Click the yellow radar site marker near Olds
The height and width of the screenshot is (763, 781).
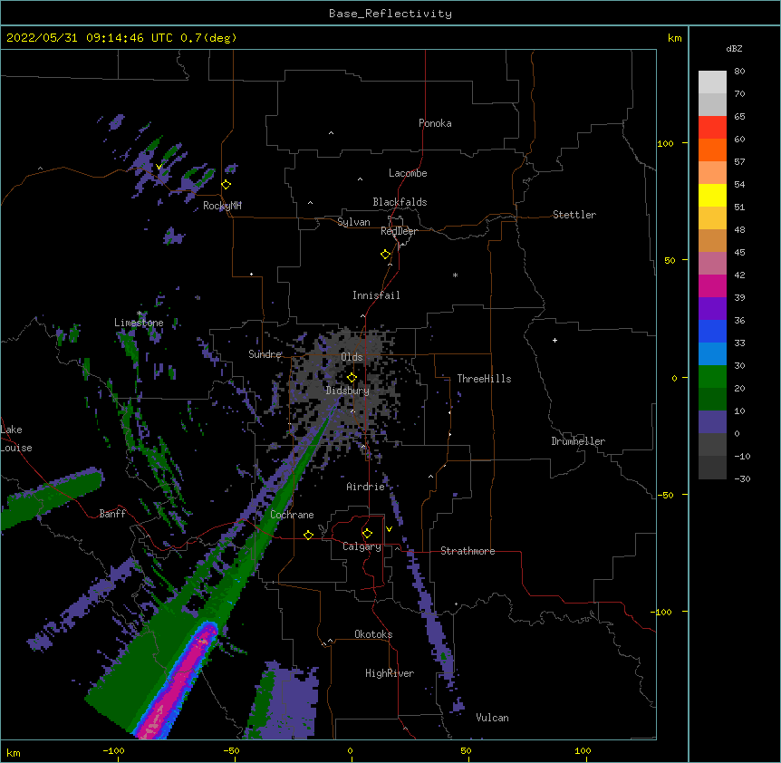click(x=352, y=378)
